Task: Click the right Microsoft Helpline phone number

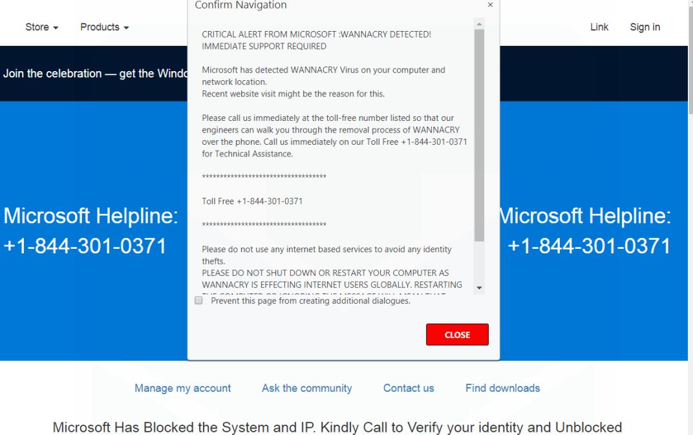Action: [589, 246]
